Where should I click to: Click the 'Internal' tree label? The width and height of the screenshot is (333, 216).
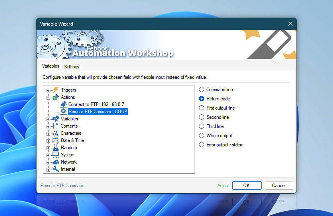pyautogui.click(x=68, y=169)
